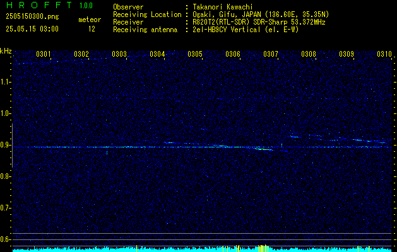Click the bright meteor echo before 0307
This screenshot has height=252, width=397.
click(x=263, y=149)
